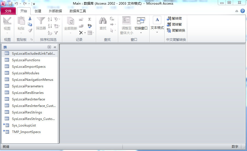Click the scissors Cut icon
247x151 pixels.
coord(30,19)
